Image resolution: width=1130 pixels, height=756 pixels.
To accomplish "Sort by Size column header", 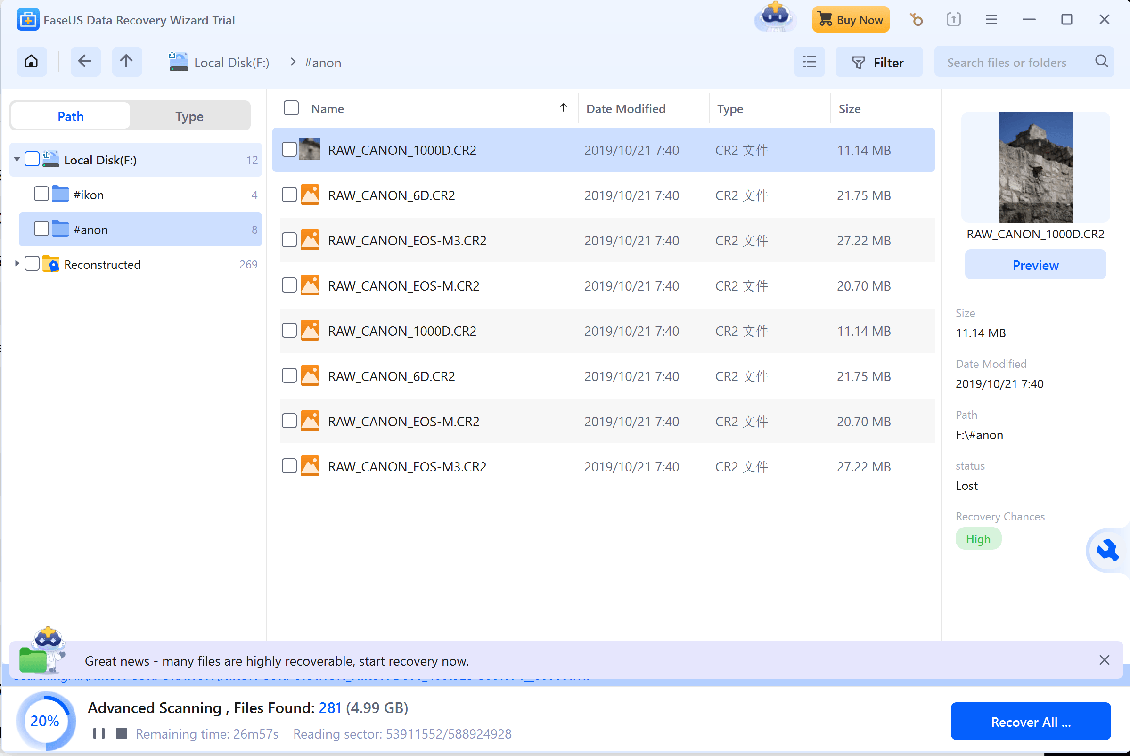I will tap(849, 109).
